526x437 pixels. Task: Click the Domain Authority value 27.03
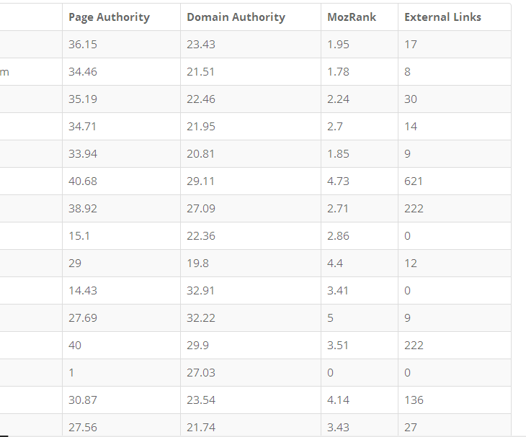pos(200,372)
